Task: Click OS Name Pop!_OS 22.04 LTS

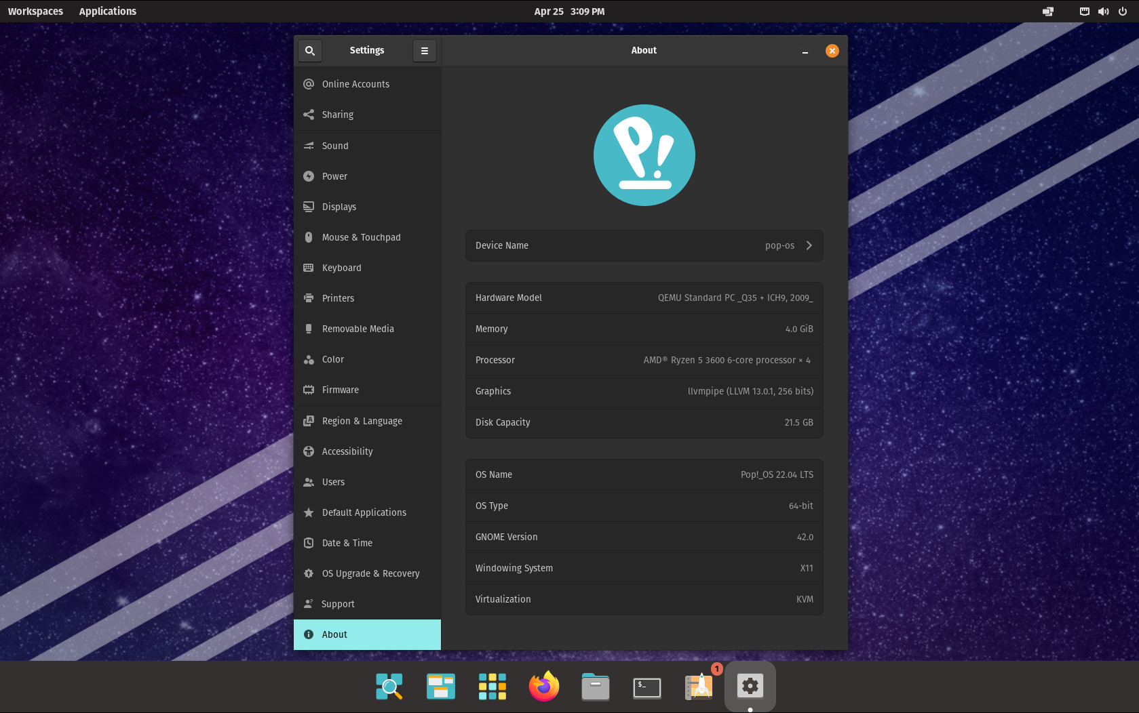Action: (x=777, y=474)
